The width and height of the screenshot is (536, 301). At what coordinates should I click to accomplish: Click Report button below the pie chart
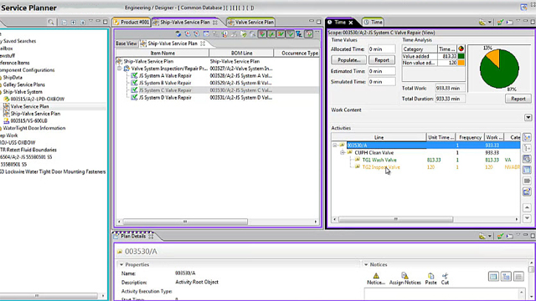(x=518, y=99)
